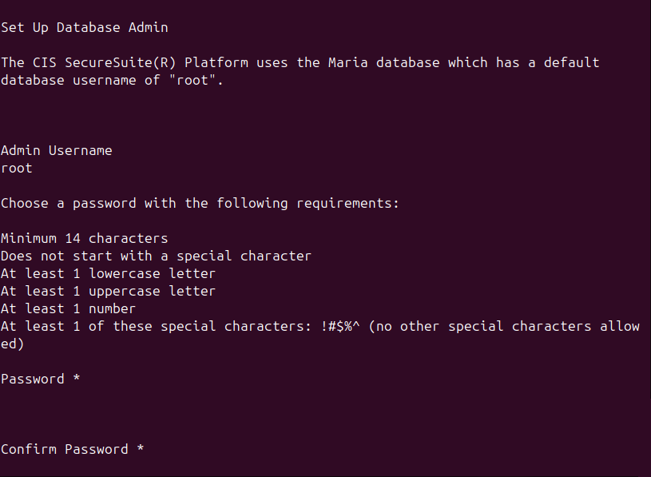
Task: Click the "At least 1 number" rule
Action: click(x=68, y=308)
